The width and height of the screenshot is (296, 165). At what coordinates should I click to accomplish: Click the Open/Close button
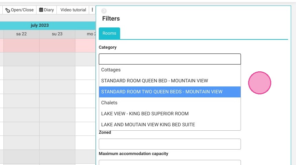tap(19, 10)
